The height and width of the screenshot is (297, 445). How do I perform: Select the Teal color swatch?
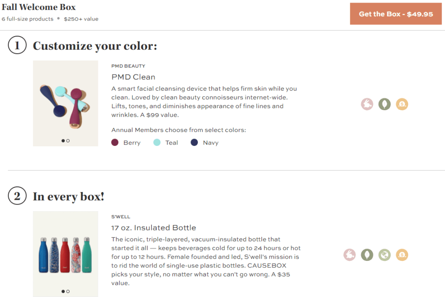coord(157,142)
